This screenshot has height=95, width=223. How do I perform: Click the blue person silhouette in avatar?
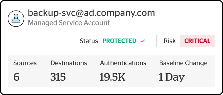(16, 18)
